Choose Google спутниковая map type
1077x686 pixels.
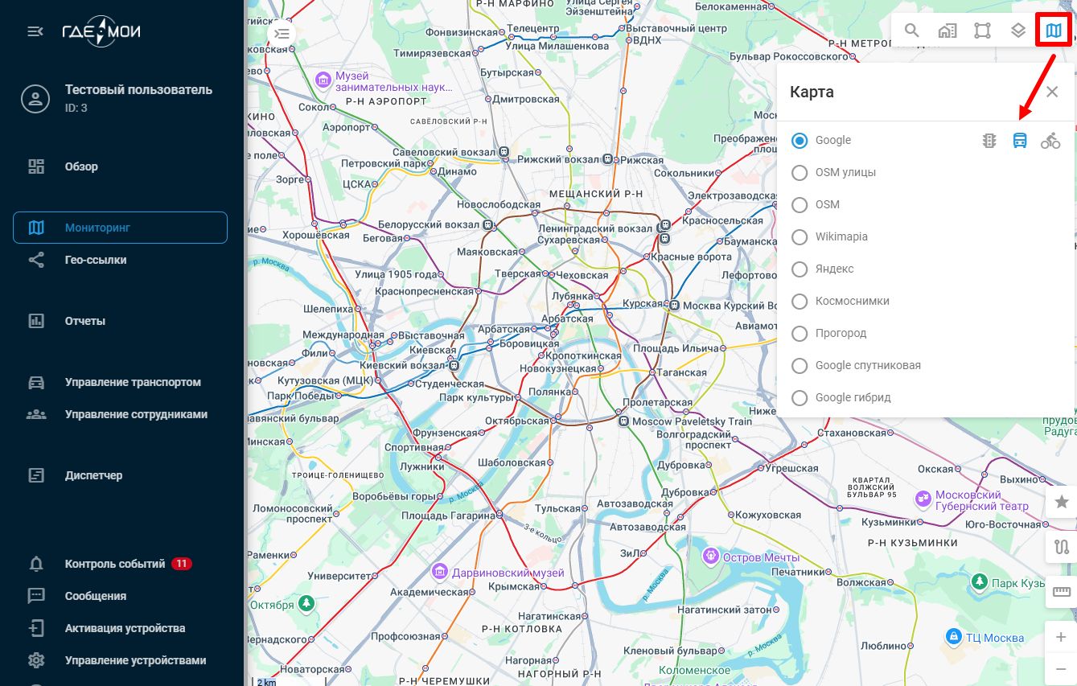(800, 366)
